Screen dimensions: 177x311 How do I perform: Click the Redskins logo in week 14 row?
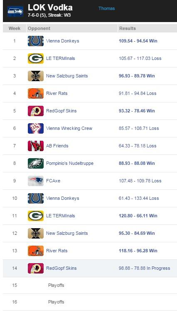(x=36, y=269)
